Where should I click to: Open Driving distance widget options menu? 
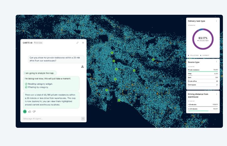[x=216, y=94]
